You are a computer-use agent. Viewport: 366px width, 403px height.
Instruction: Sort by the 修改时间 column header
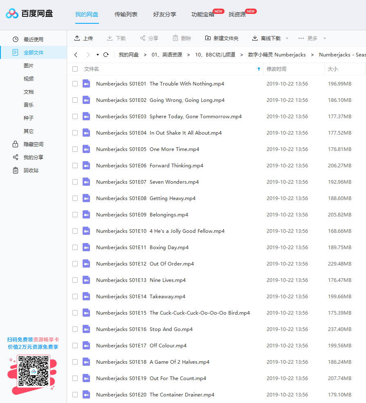276,69
